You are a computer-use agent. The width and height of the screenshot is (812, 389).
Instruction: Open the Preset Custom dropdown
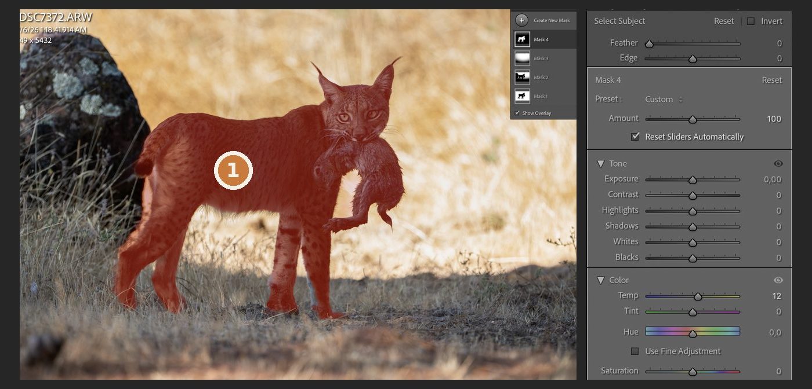tap(664, 100)
